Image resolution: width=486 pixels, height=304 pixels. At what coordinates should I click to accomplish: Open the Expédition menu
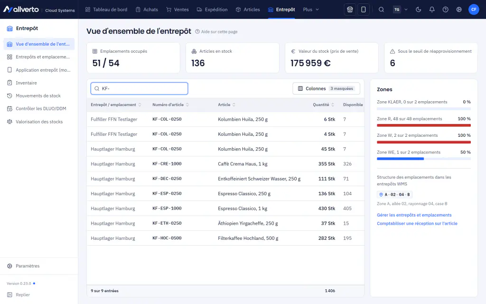(x=212, y=9)
